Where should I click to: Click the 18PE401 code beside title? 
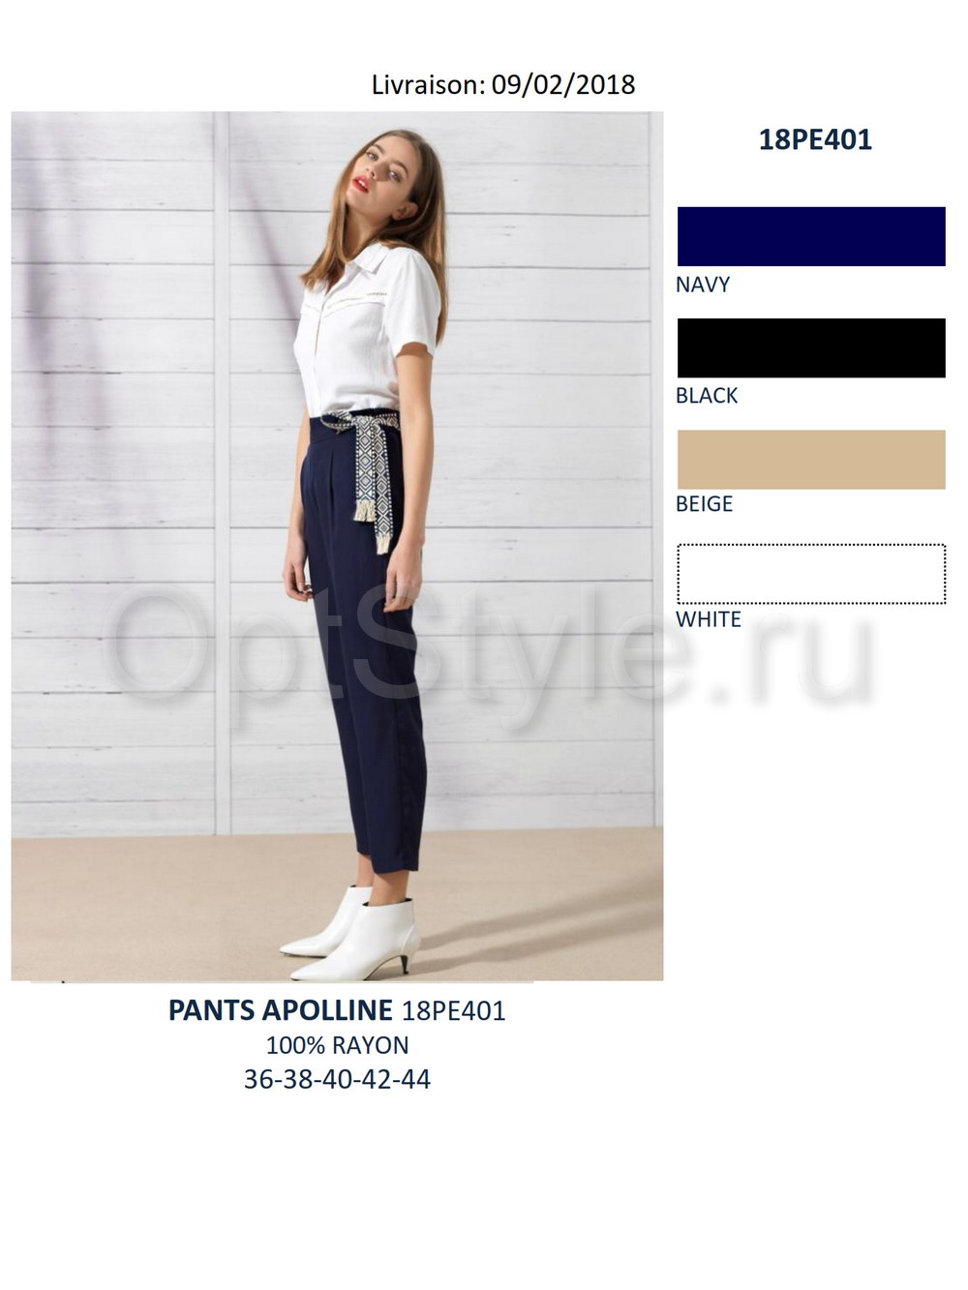point(454,1010)
